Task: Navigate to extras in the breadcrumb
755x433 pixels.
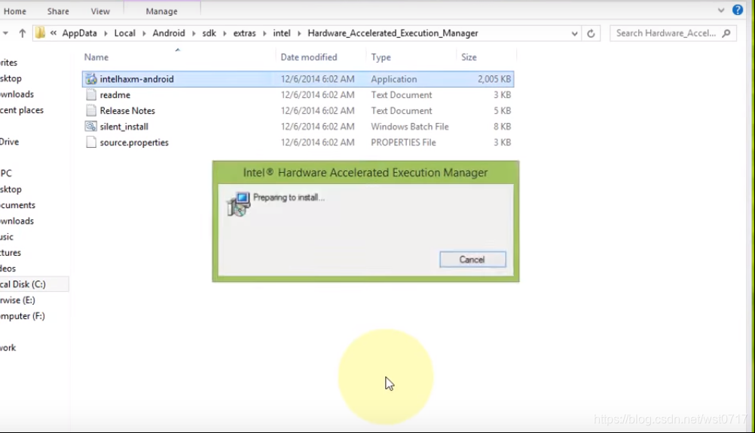Action: [245, 33]
